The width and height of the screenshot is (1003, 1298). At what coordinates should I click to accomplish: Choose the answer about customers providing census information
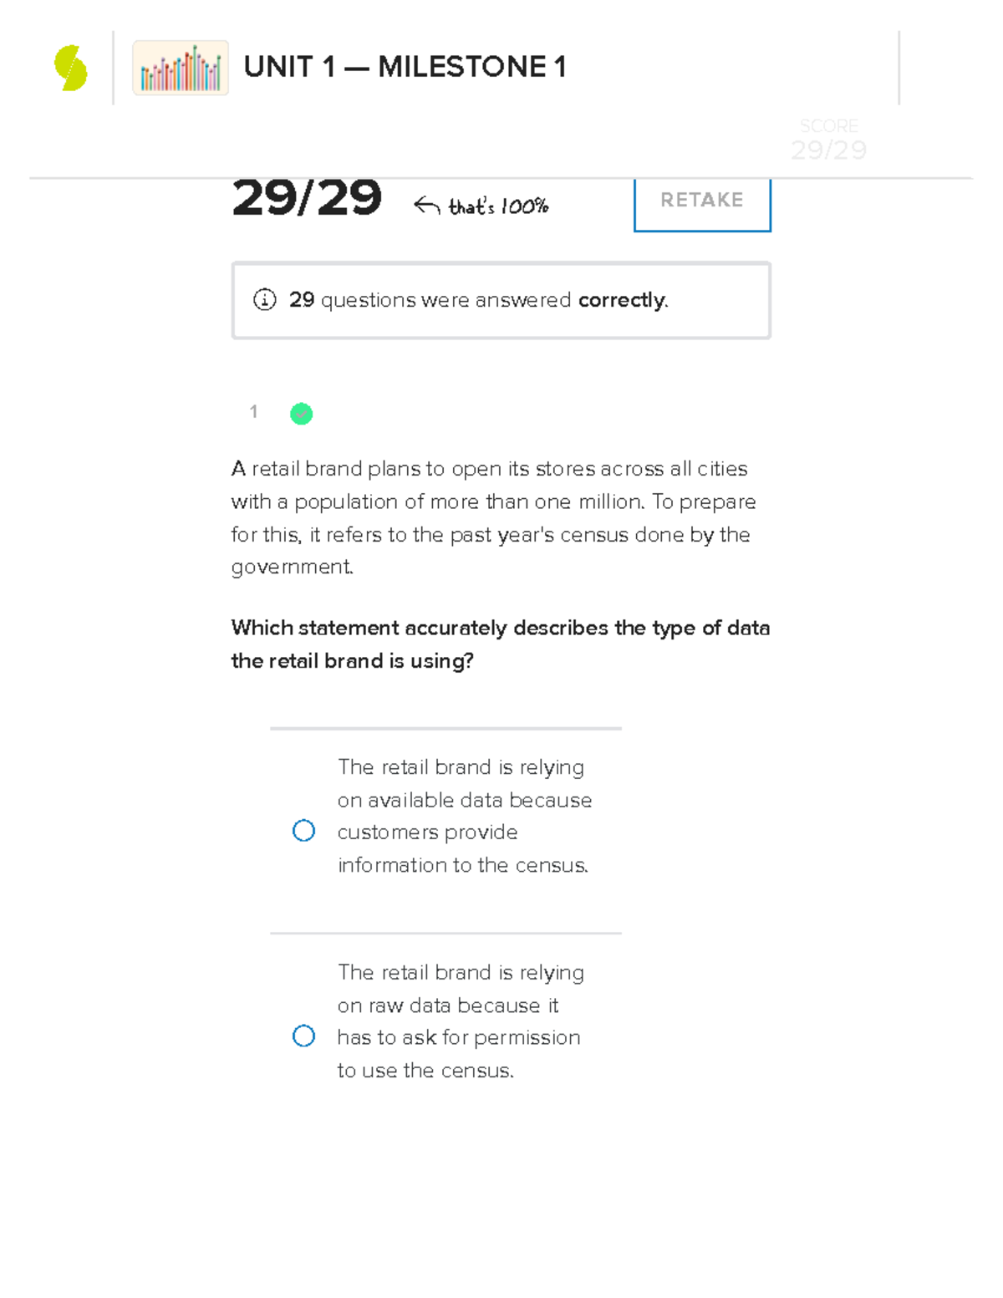[x=464, y=815]
